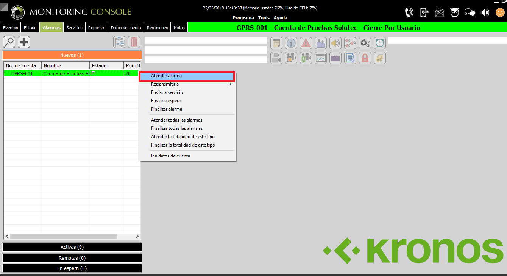Switch to the Notas tab
The image size is (507, 276).
(179, 28)
